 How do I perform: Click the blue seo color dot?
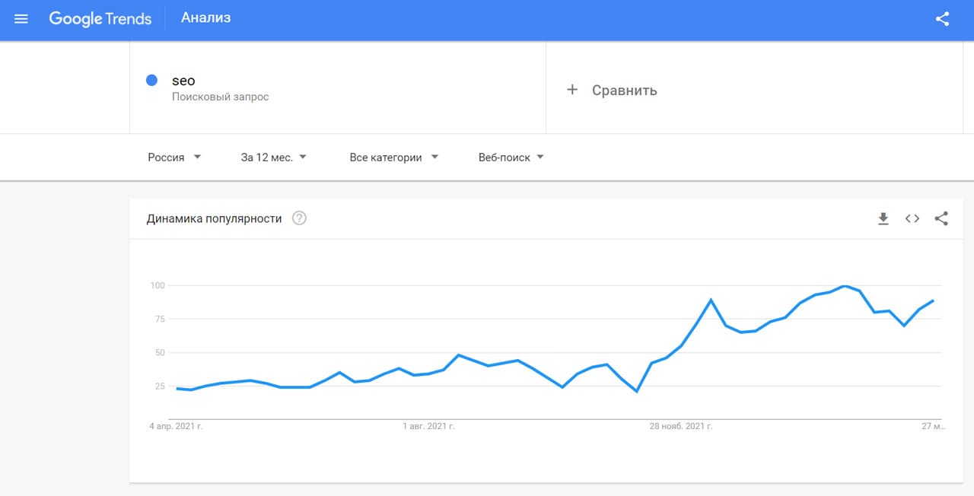[151, 81]
